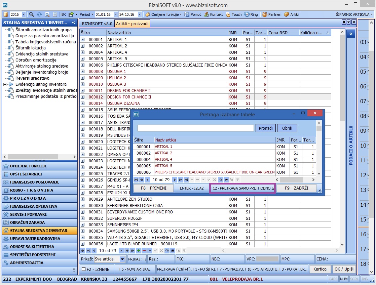Open Kontakt from the toolbar
376x285 pixels.
[214, 14]
